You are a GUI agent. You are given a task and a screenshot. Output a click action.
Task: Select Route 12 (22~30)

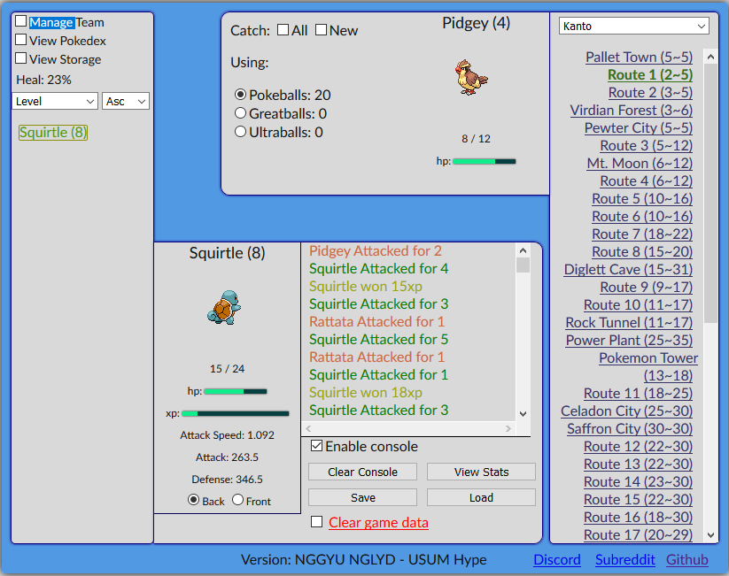coord(639,446)
